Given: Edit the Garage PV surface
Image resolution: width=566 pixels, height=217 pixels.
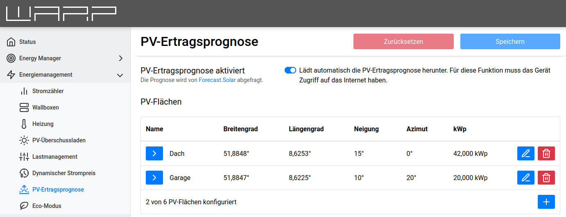Looking at the screenshot, I should click(x=526, y=178).
